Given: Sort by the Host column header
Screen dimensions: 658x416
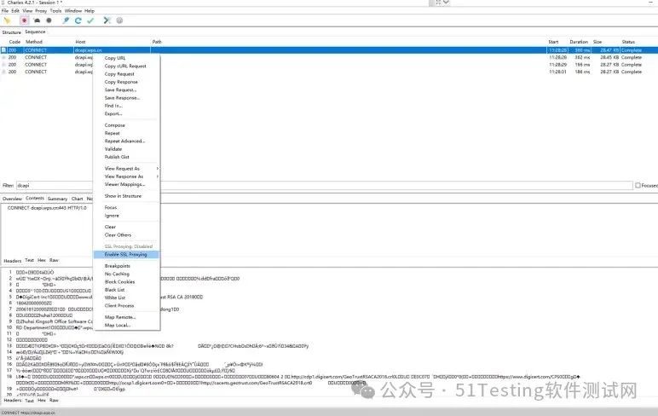Looking at the screenshot, I should click(81, 42).
